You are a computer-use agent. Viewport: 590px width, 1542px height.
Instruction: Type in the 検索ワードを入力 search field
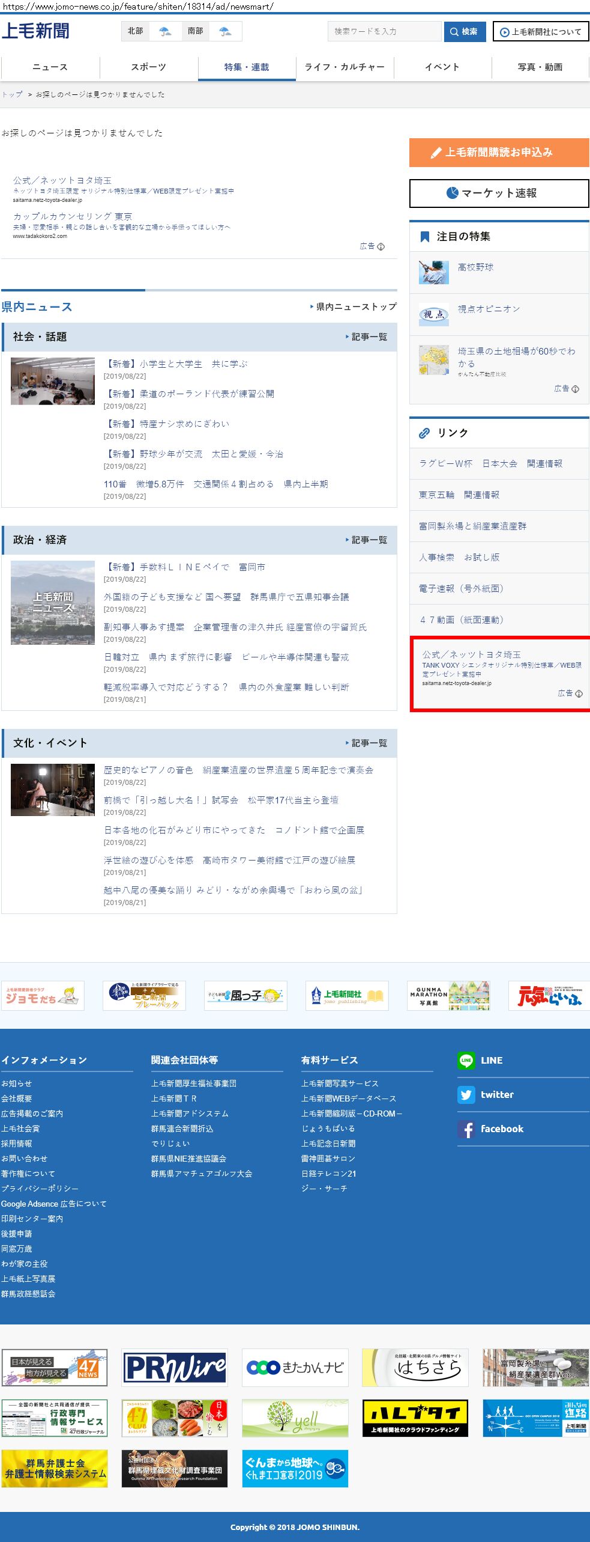tap(384, 31)
